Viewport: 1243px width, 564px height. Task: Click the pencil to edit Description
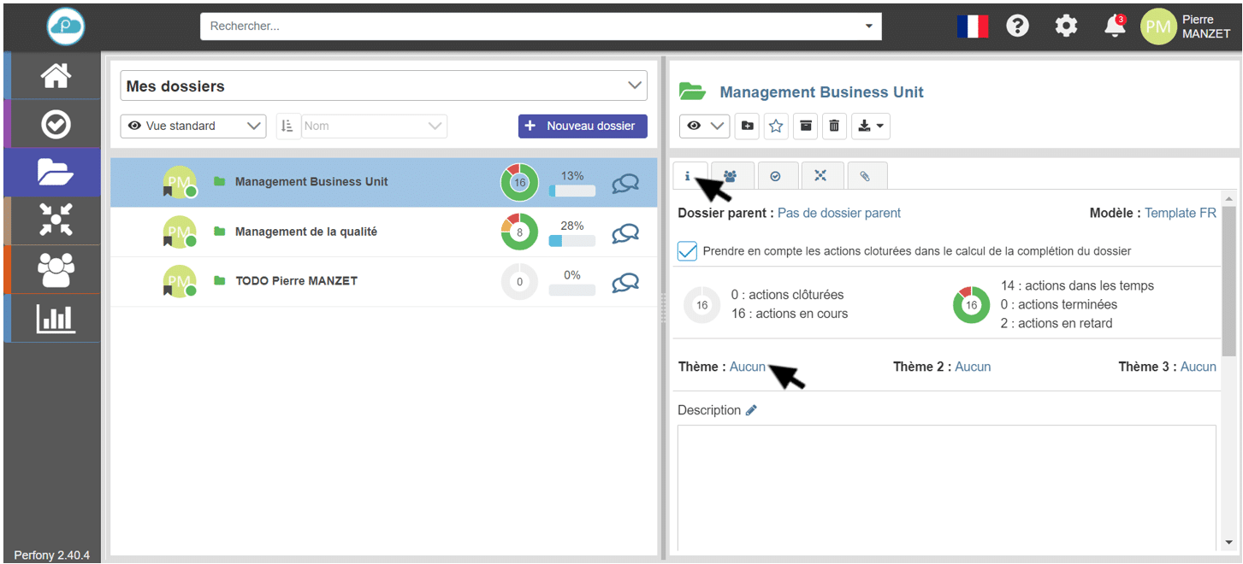pyautogui.click(x=751, y=410)
